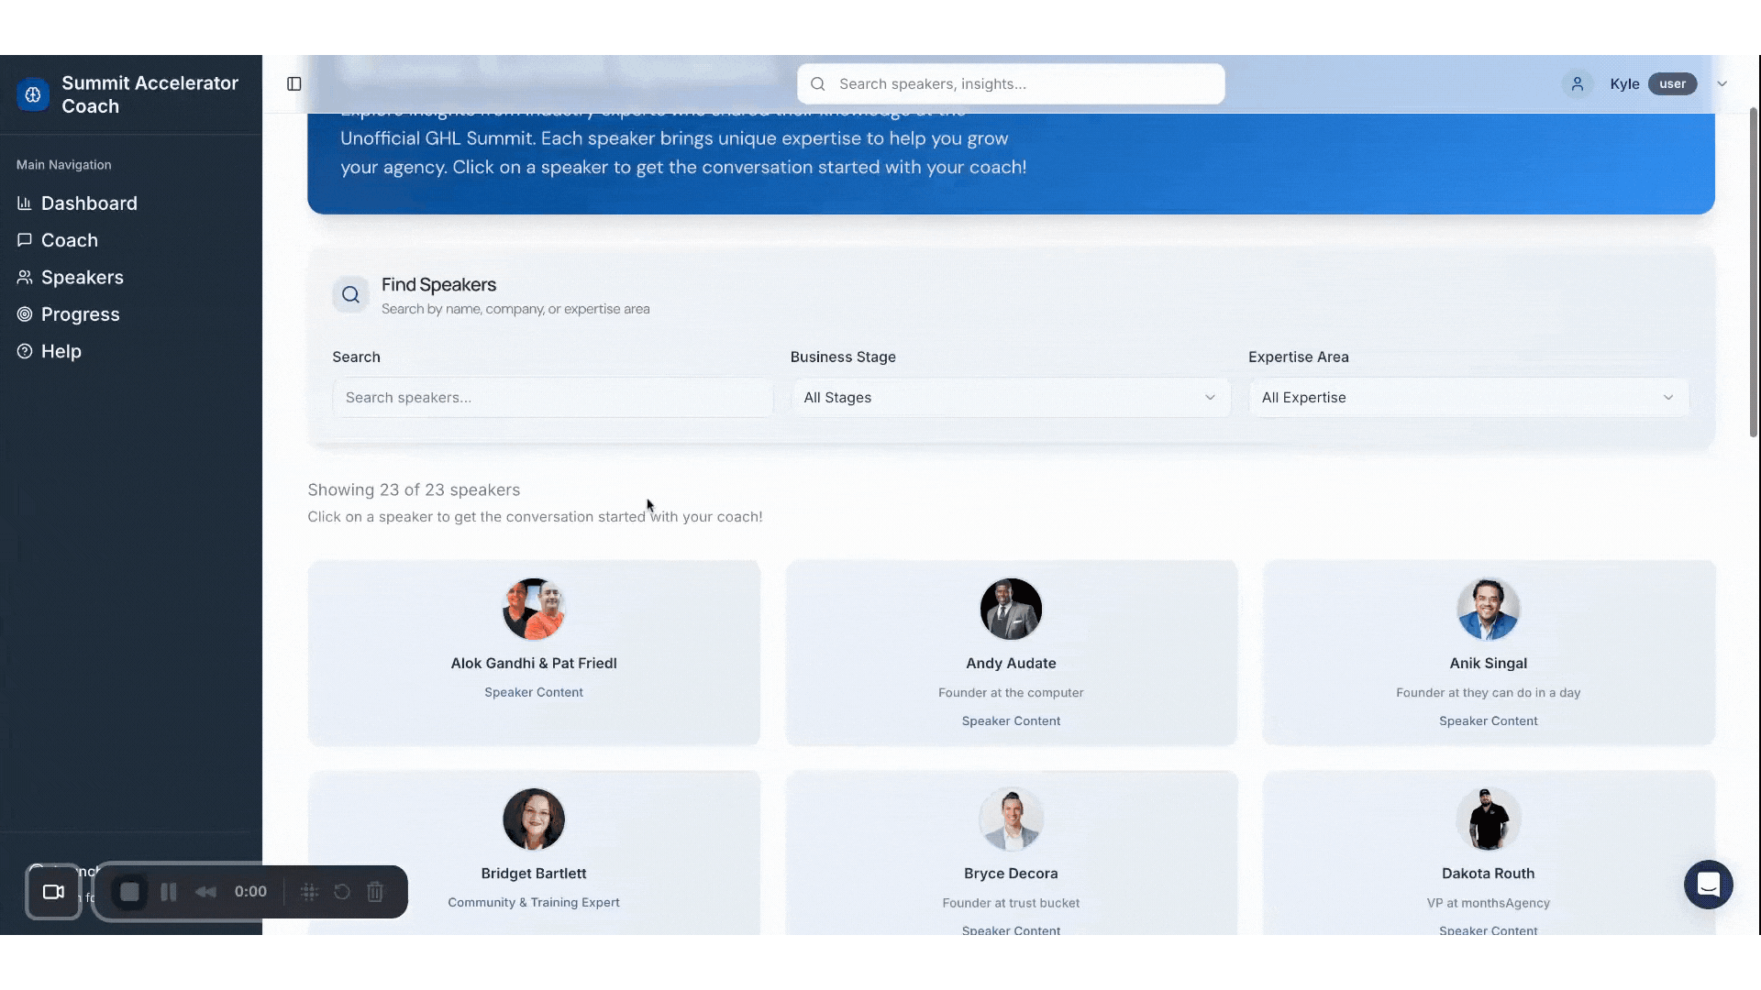Open the chat widget bubble icon
The width and height of the screenshot is (1761, 990).
coord(1708,885)
